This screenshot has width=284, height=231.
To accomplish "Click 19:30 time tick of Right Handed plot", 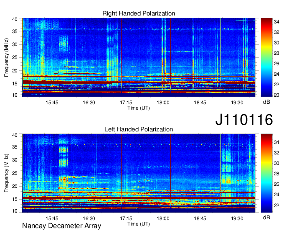I will tap(237, 103).
